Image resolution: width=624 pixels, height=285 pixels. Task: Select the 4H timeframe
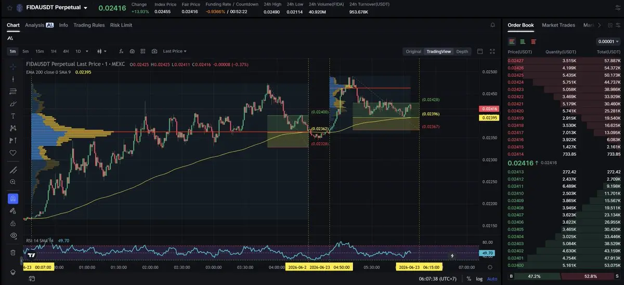point(66,51)
